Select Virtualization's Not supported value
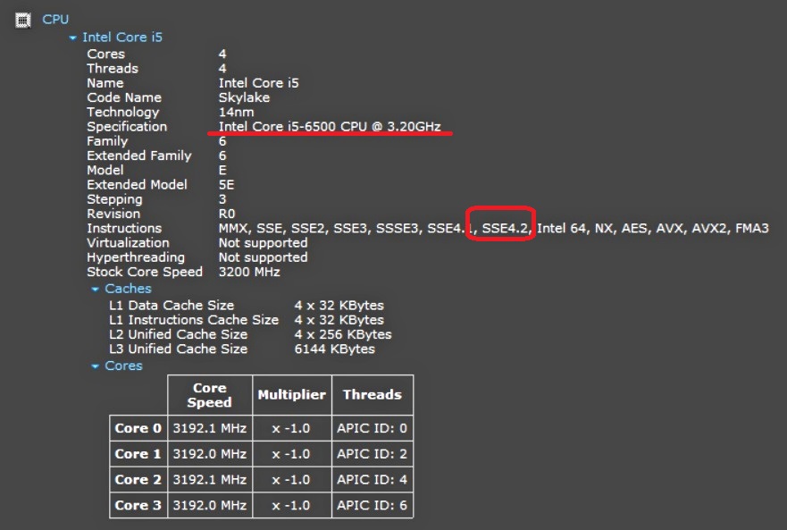Image resolution: width=787 pixels, height=530 pixels. coord(263,243)
